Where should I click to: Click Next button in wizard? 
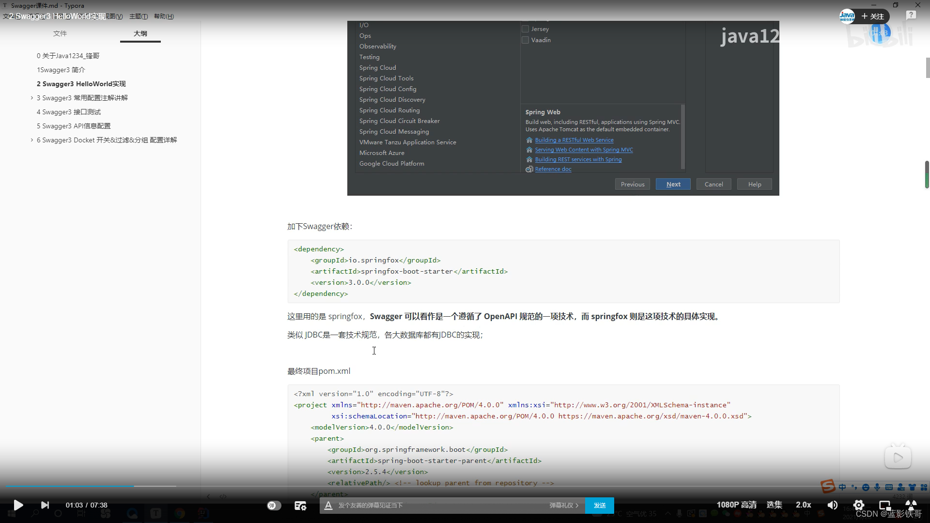(x=673, y=185)
